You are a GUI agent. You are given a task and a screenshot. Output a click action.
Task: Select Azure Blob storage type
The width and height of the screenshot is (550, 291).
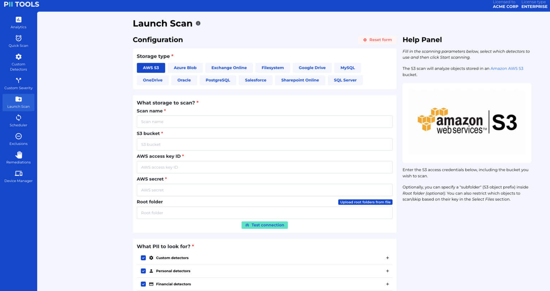[x=185, y=68]
